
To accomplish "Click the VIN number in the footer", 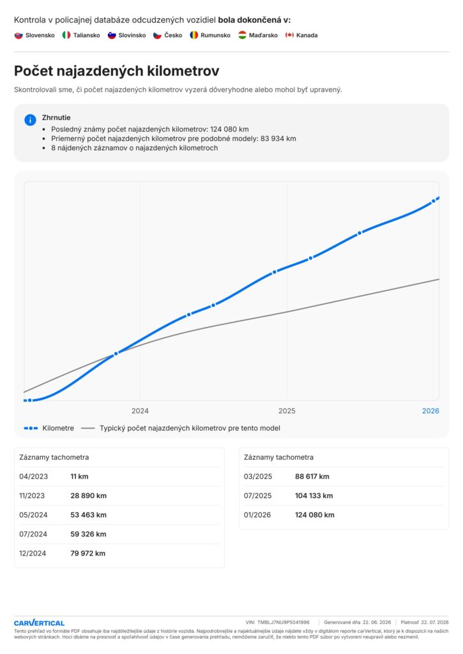I will click(284, 622).
